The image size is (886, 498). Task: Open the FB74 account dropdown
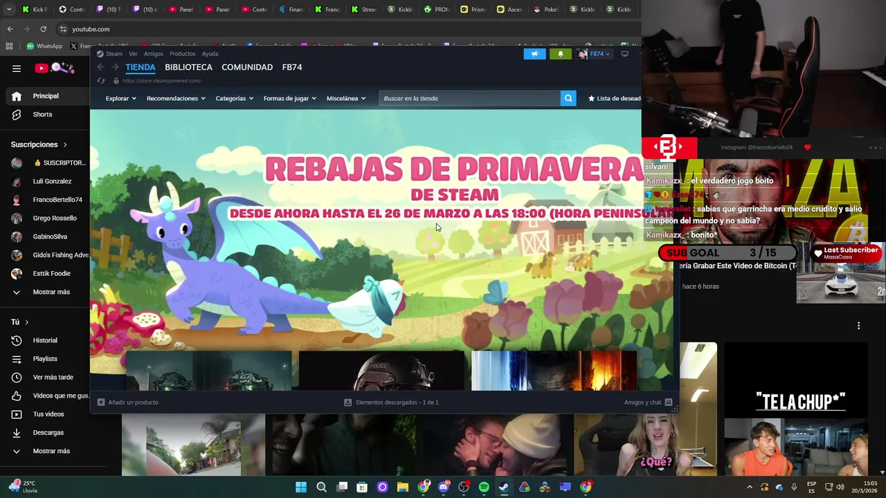click(x=599, y=54)
